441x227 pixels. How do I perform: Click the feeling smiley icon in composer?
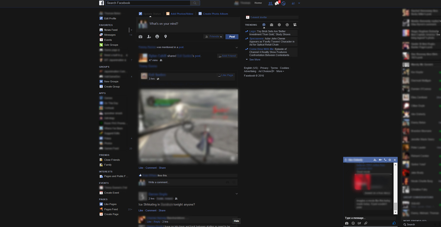click(x=157, y=37)
